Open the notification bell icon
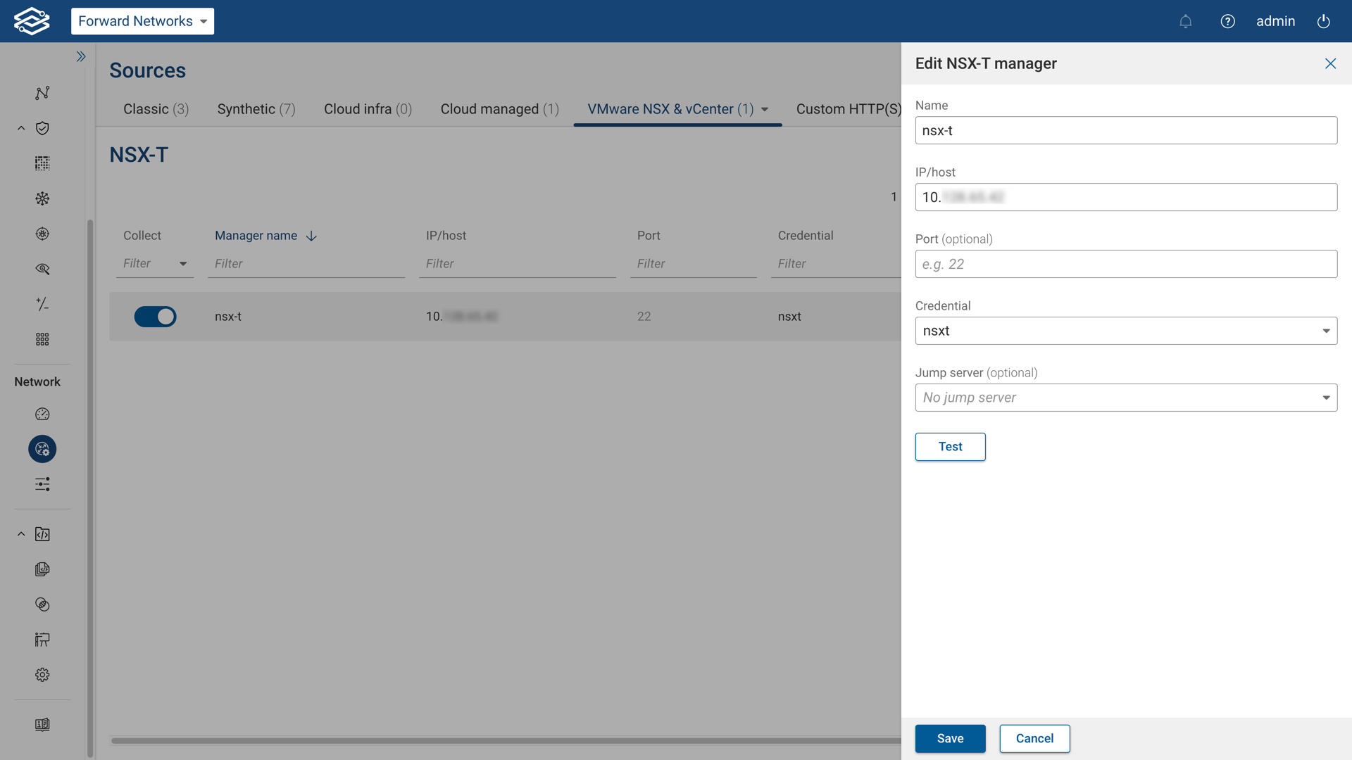 (x=1186, y=21)
